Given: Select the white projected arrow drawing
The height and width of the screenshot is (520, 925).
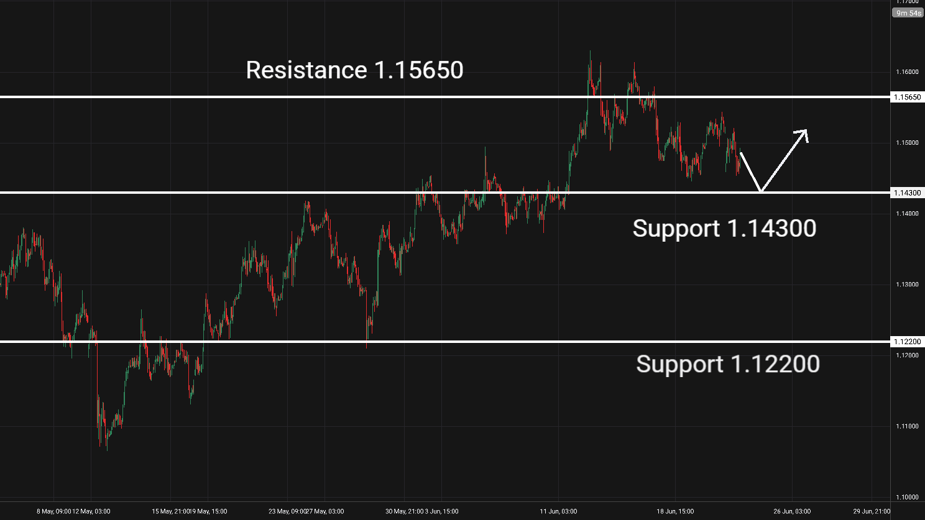Looking at the screenshot, I should click(x=773, y=160).
